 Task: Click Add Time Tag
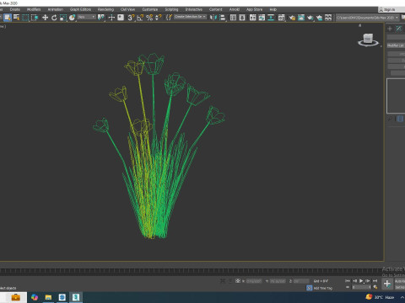coord(323,288)
